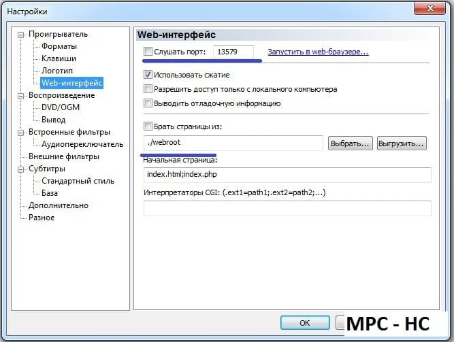The width and height of the screenshot is (454, 342).
Task: Collapse the 'Проигрыватель' tree node
Action: 21,35
